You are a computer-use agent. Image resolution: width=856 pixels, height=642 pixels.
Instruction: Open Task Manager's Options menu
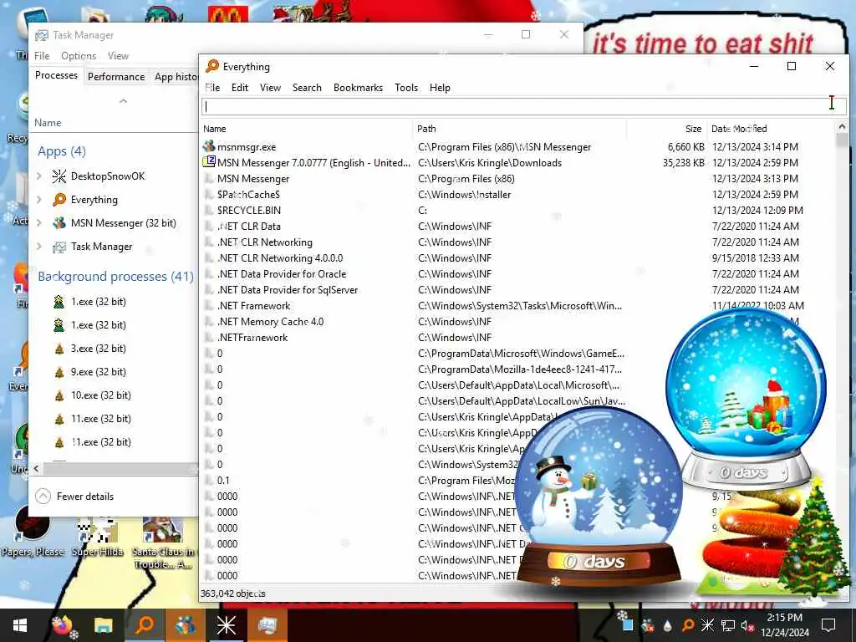pos(79,56)
